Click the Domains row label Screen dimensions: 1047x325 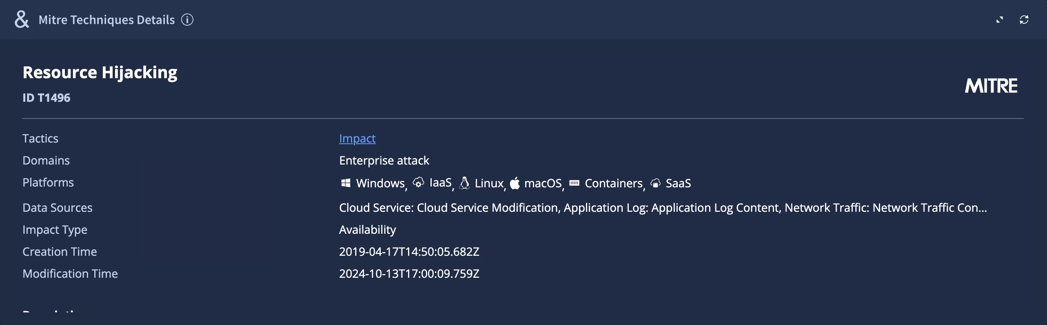46,160
